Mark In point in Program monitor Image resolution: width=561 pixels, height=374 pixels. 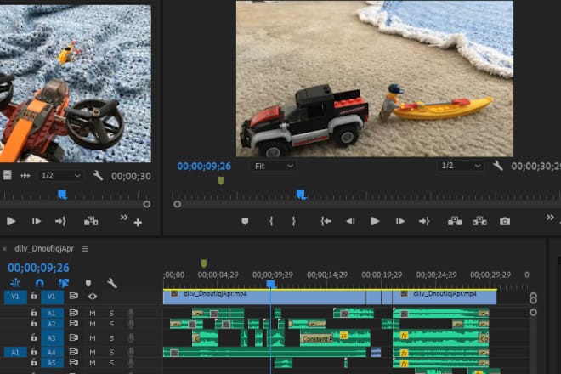[271, 221]
